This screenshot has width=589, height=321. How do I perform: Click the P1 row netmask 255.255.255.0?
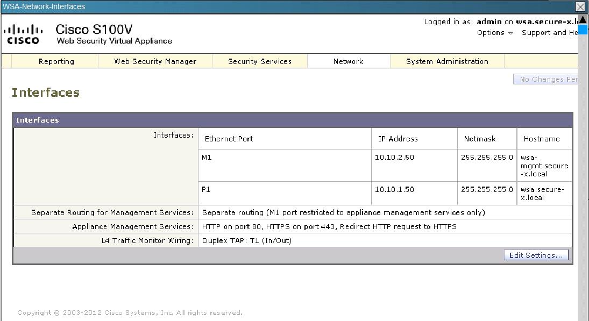pos(487,190)
